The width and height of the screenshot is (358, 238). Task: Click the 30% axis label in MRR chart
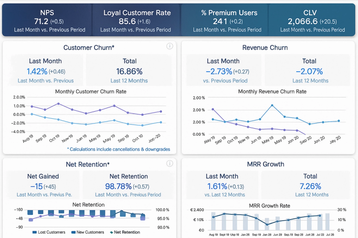point(342,210)
